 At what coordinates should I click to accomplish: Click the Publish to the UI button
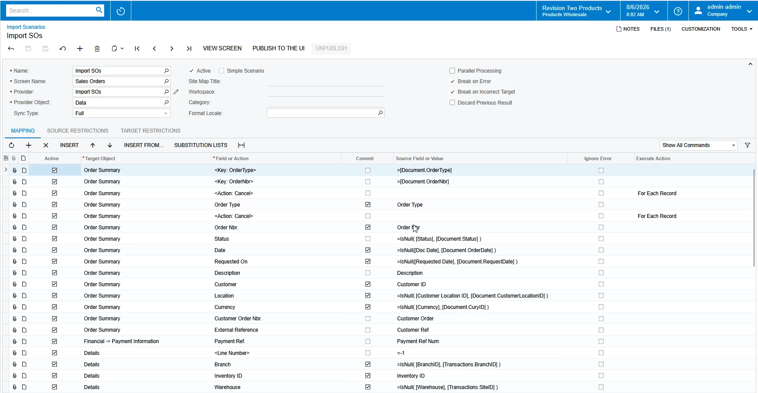click(x=278, y=49)
